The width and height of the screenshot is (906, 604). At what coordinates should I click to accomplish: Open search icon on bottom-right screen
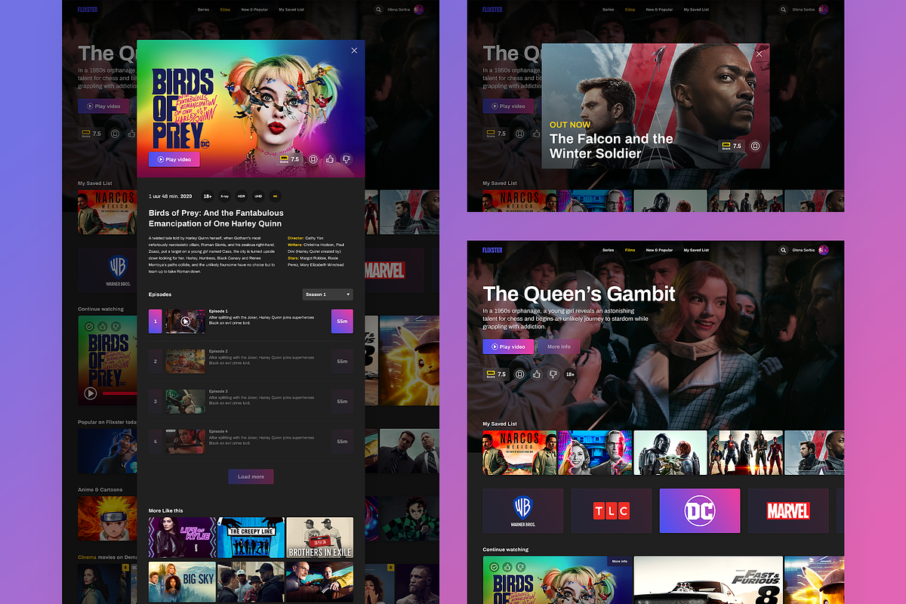(783, 250)
